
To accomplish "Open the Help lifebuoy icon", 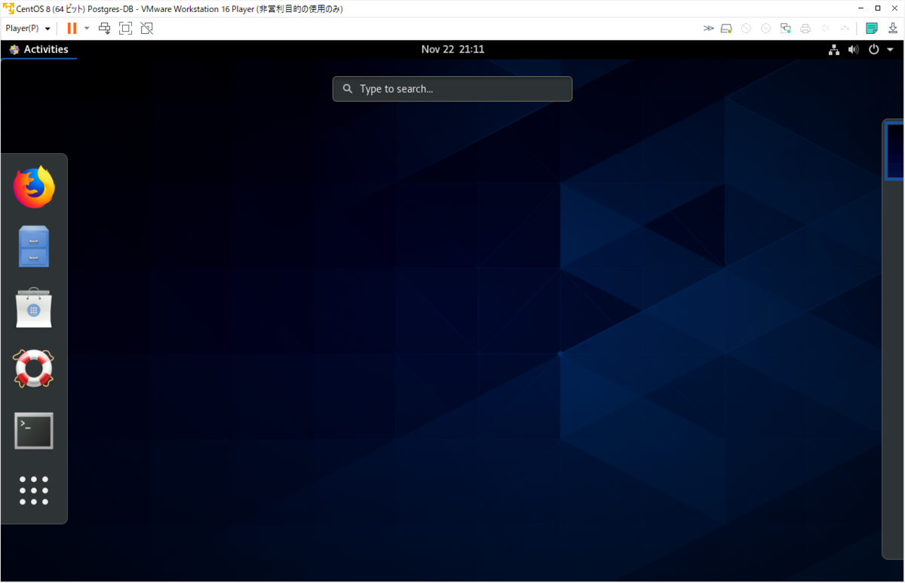I will pos(34,369).
